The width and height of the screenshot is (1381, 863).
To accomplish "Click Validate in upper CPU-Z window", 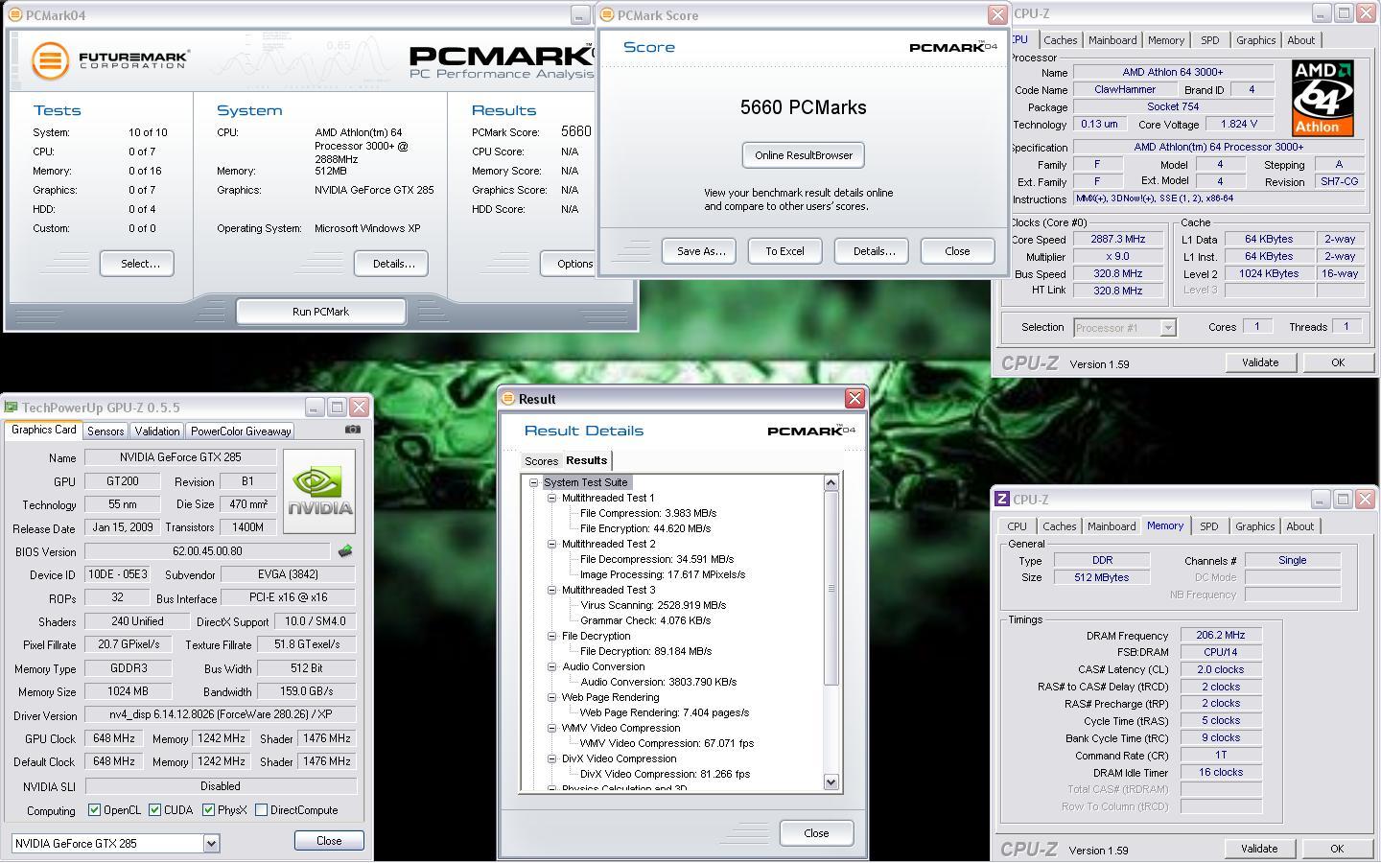I will [x=1260, y=362].
